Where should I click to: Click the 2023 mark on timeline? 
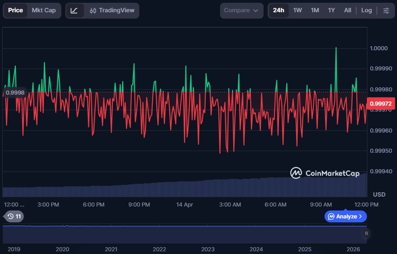pyautogui.click(x=208, y=249)
